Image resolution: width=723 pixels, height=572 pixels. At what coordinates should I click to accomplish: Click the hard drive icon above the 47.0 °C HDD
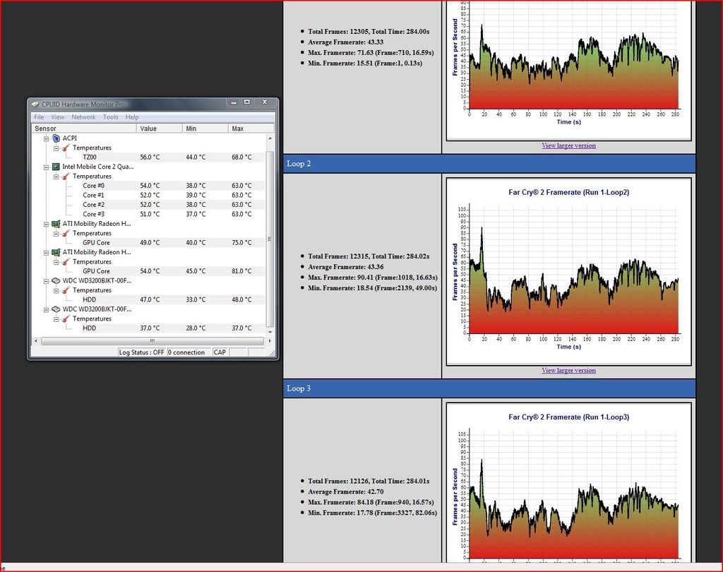click(x=56, y=280)
